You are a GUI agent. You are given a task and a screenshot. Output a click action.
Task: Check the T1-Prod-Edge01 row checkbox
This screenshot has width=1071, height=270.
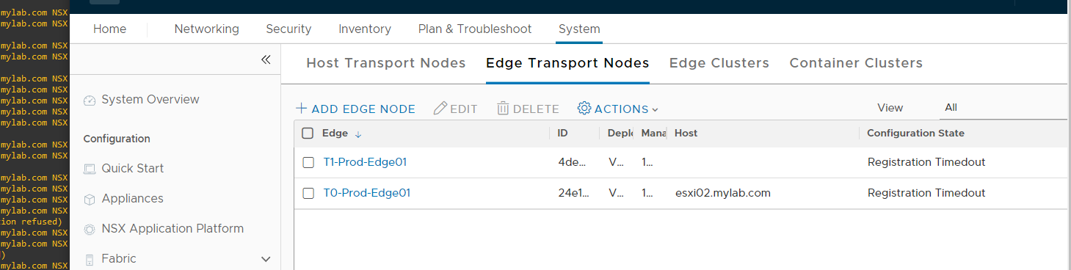point(308,163)
